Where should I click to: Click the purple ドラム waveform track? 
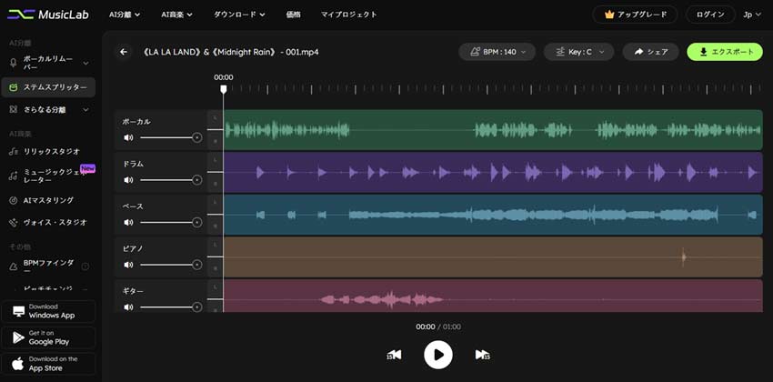click(x=493, y=173)
